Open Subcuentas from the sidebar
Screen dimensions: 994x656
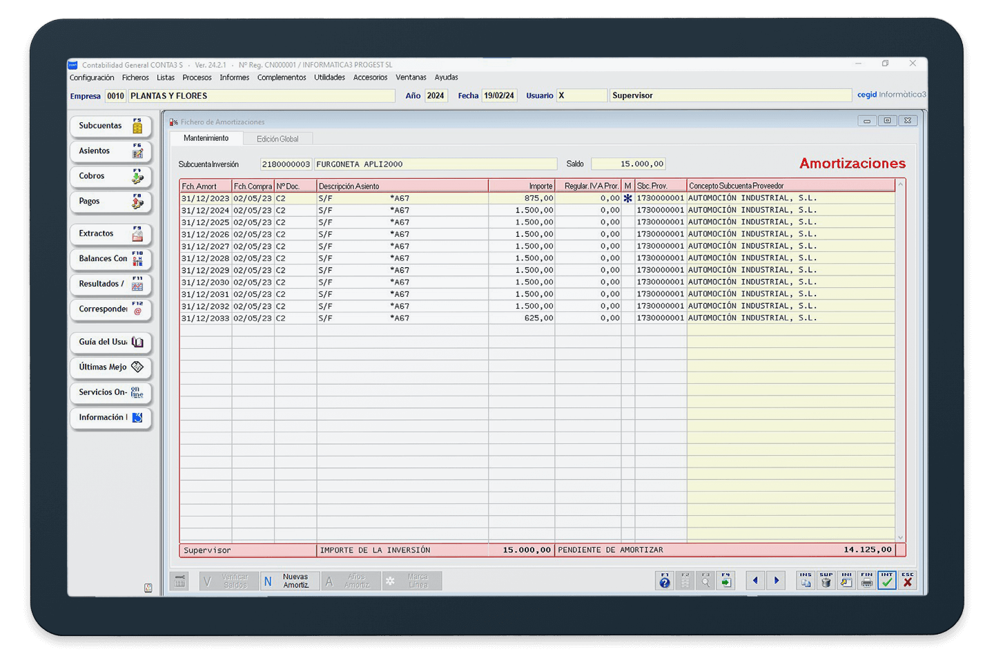tap(110, 126)
